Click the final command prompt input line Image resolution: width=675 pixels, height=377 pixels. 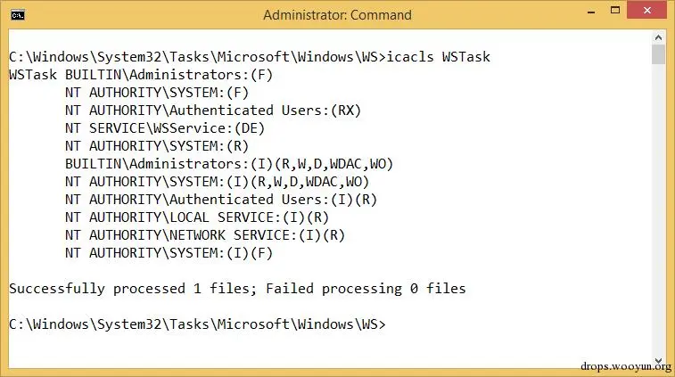197,324
